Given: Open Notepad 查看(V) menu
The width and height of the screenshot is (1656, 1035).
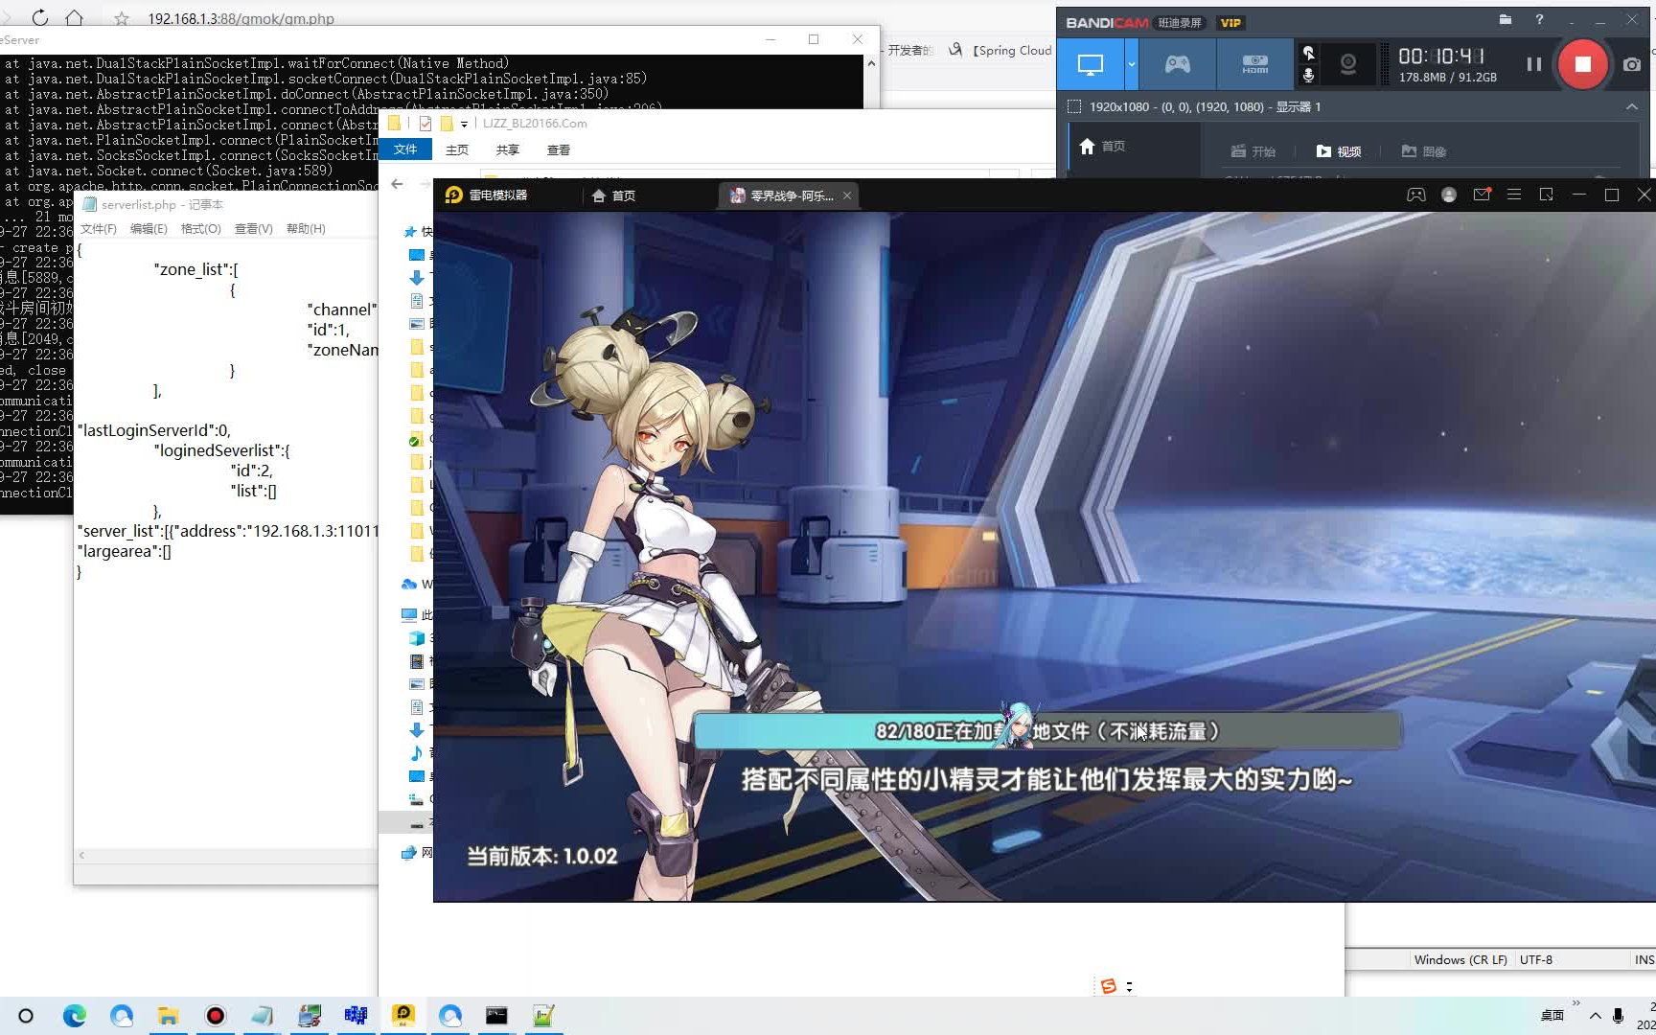Looking at the screenshot, I should coord(254,229).
